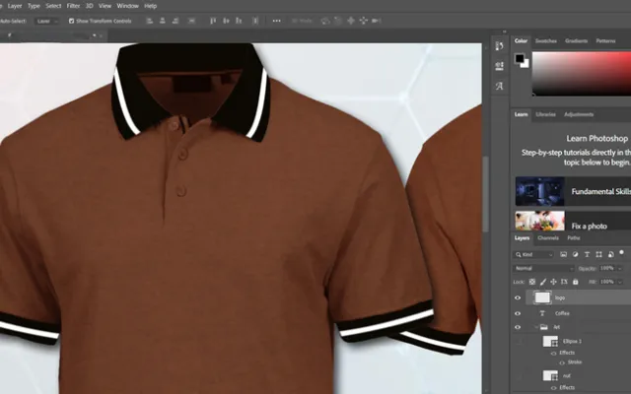Open the Properties panel icon
The width and height of the screenshot is (631, 394).
coord(499,66)
